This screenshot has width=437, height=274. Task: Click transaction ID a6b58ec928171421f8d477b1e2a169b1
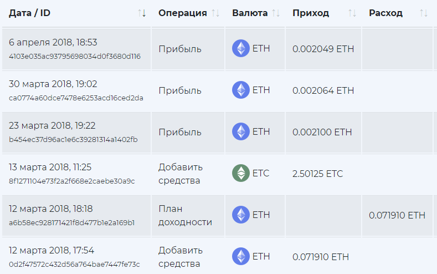(x=72, y=222)
